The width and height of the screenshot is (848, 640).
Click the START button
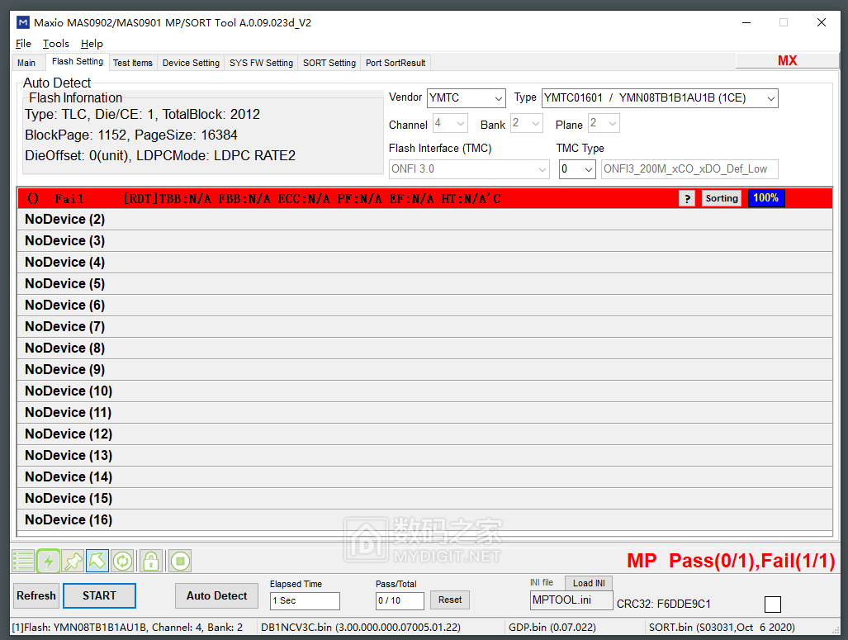coord(100,595)
